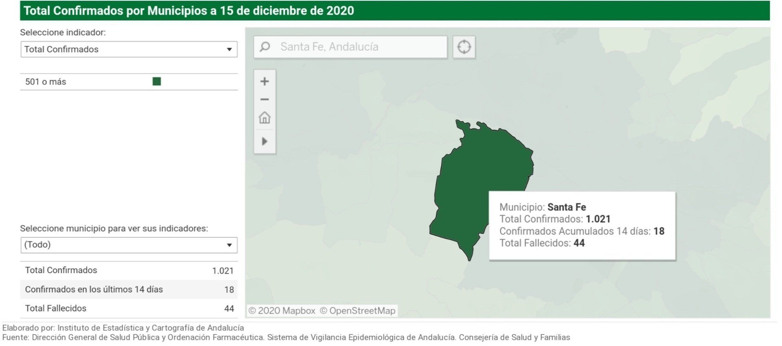Click the municipality dropdown arrow
The height and width of the screenshot is (346, 782).
tap(229, 245)
